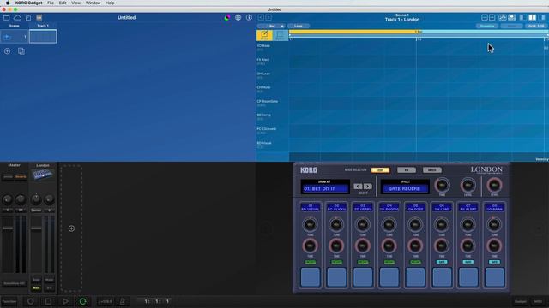Image resolution: width=549 pixels, height=308 pixels.
Task: Trigger the first drum pad BD Visual
Action: pos(311,277)
